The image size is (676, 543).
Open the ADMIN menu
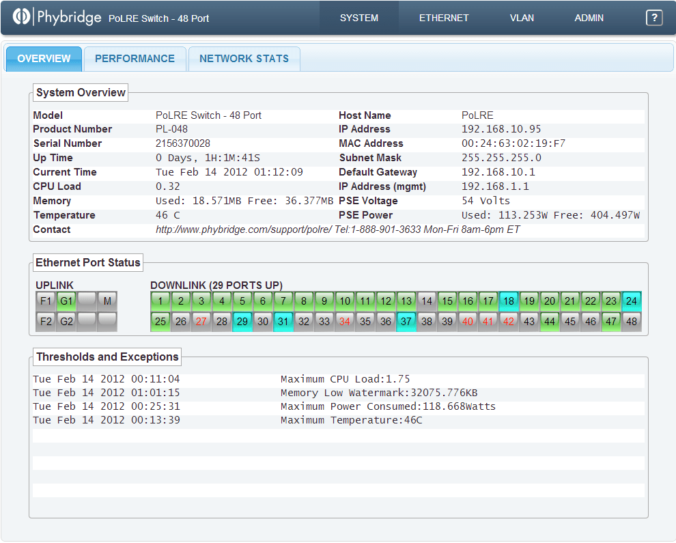[x=589, y=18]
